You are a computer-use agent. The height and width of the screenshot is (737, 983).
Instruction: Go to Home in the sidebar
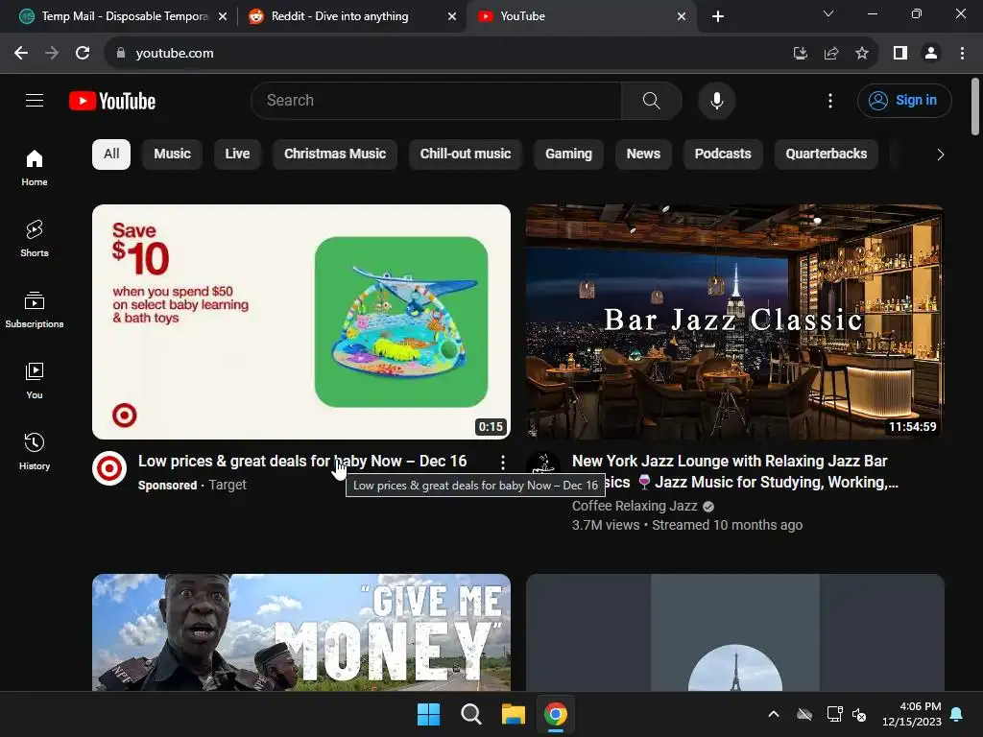[x=35, y=168]
